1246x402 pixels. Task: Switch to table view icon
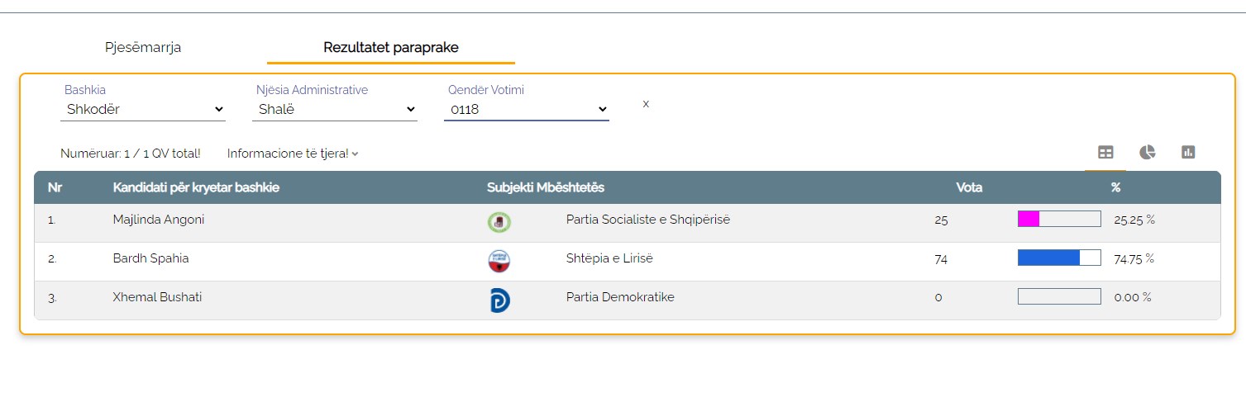coord(1105,152)
